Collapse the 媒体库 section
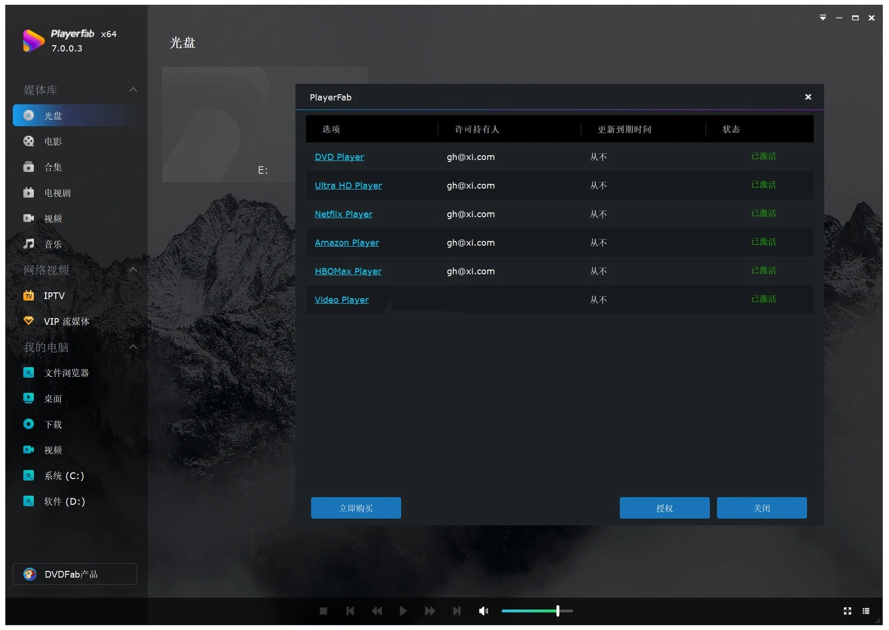The height and width of the screenshot is (630, 889). (x=133, y=90)
